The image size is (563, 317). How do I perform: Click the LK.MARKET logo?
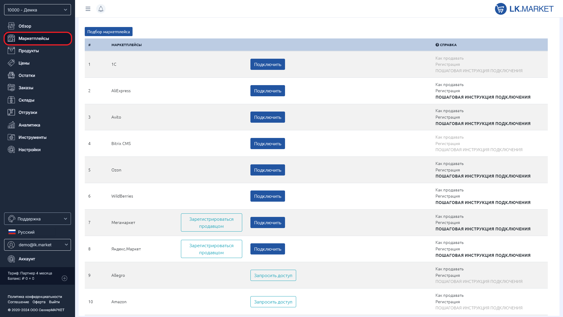point(524,9)
